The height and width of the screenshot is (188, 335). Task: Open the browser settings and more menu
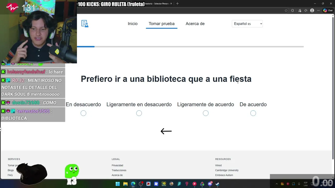point(318,10)
